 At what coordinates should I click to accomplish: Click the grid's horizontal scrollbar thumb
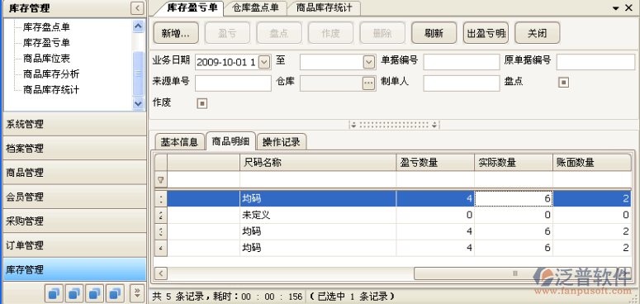point(515,273)
